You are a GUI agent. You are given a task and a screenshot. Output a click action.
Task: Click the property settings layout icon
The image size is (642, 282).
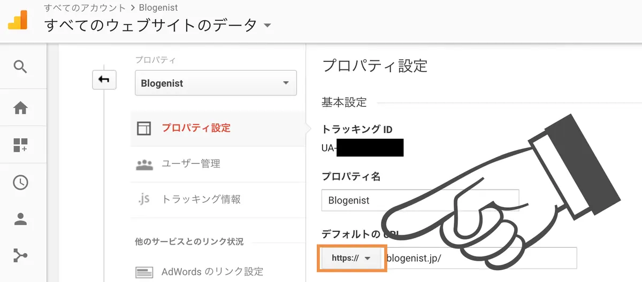click(x=144, y=128)
